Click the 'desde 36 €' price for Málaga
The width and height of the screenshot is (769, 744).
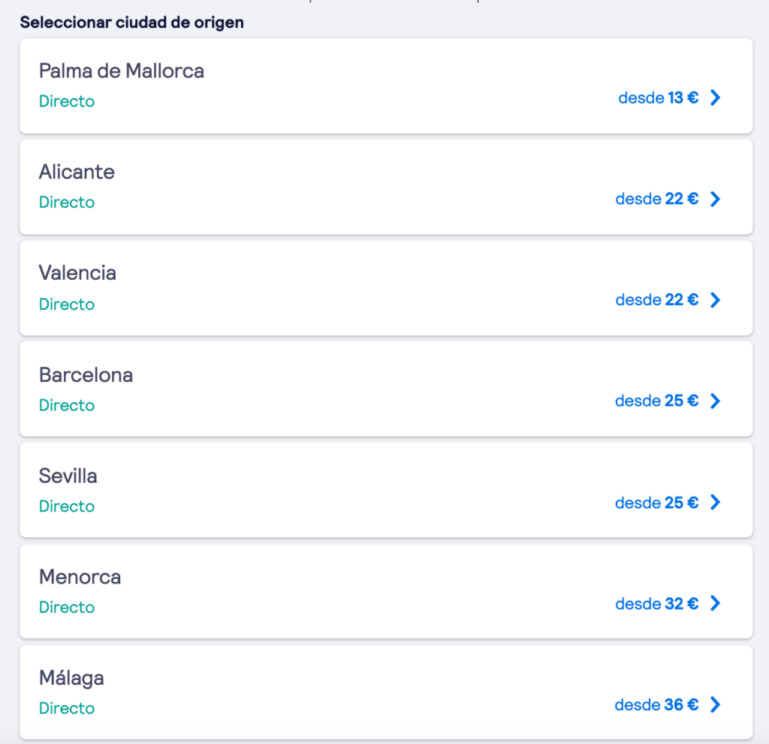(656, 705)
